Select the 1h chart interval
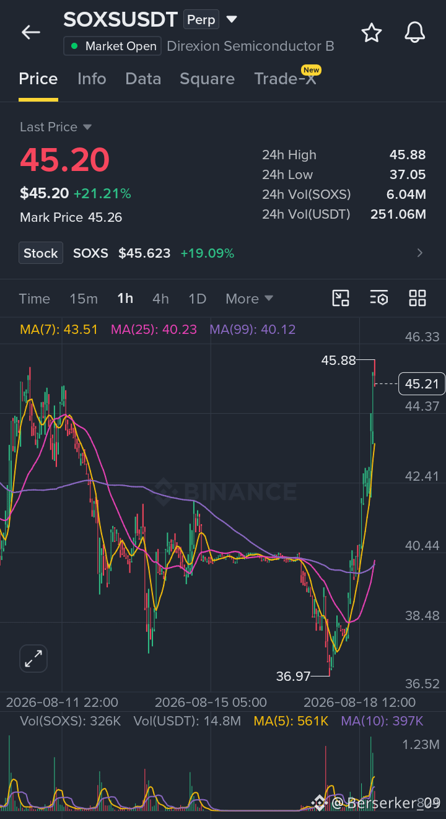This screenshot has width=446, height=819. click(x=125, y=299)
